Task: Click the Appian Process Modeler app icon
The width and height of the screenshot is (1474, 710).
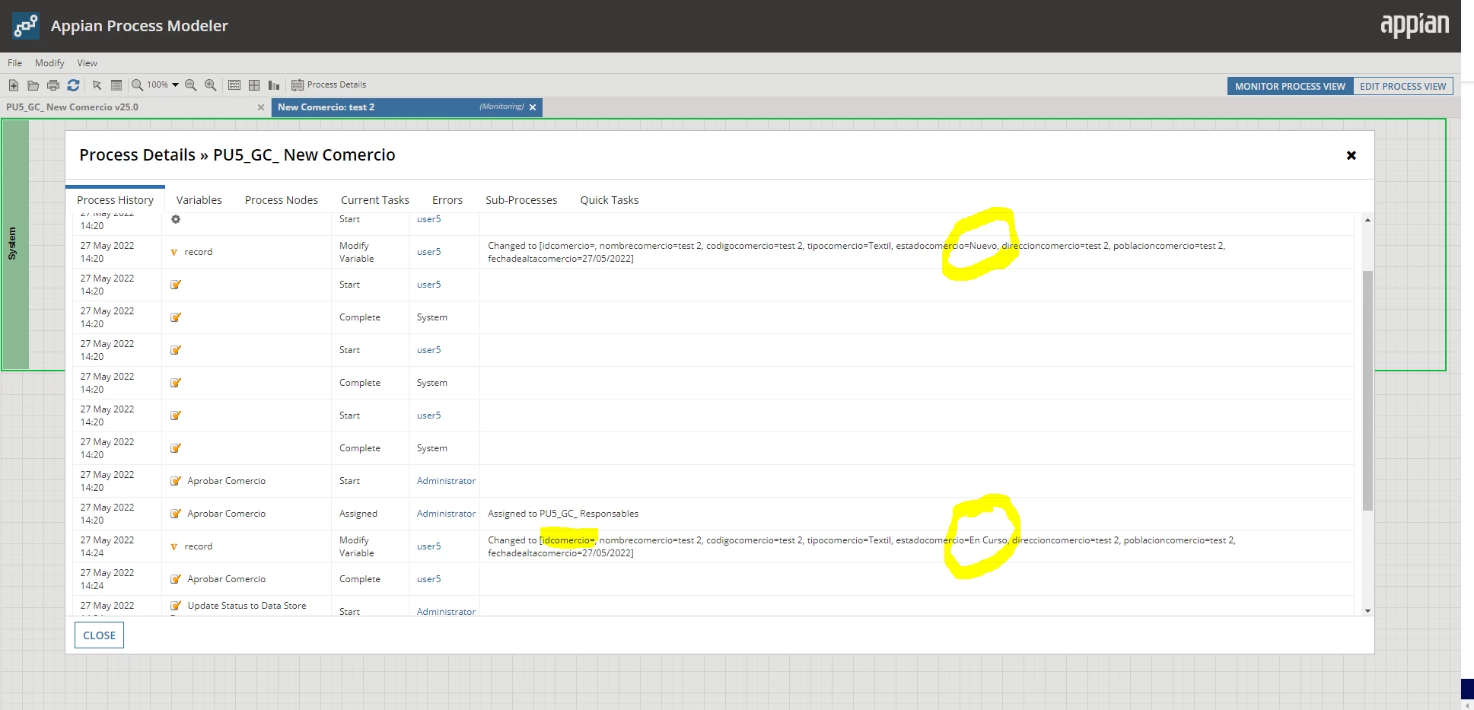Action: 26,26
